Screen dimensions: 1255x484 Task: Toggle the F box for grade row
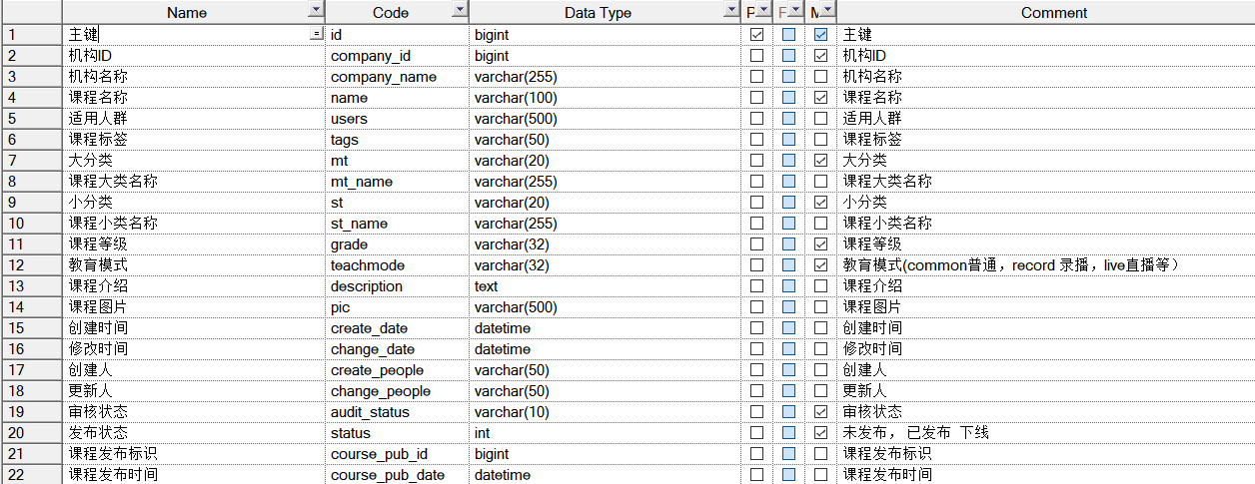click(788, 244)
